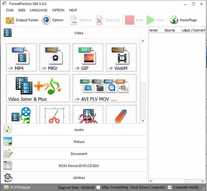
Task: Toggle the Complete Notify checkbox
Action: click(170, 187)
